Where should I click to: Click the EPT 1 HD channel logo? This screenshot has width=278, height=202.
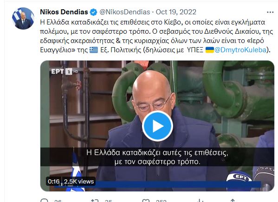click(65, 71)
